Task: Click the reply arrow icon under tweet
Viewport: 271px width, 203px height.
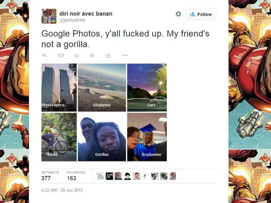Action: (x=45, y=55)
